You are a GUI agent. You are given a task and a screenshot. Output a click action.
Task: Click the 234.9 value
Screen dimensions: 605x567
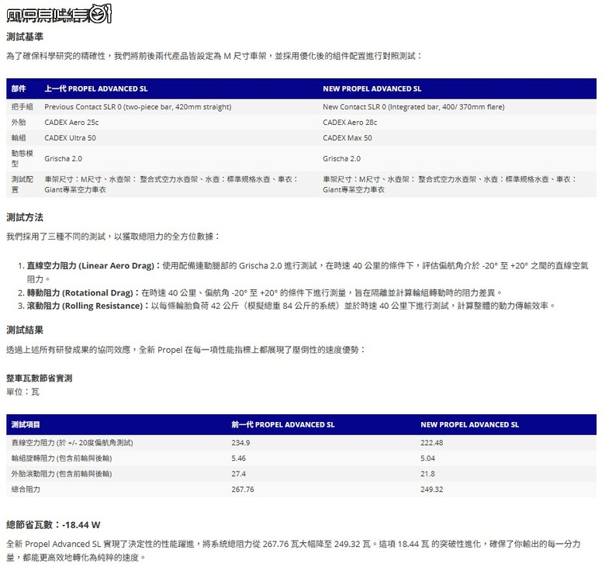tap(240, 443)
